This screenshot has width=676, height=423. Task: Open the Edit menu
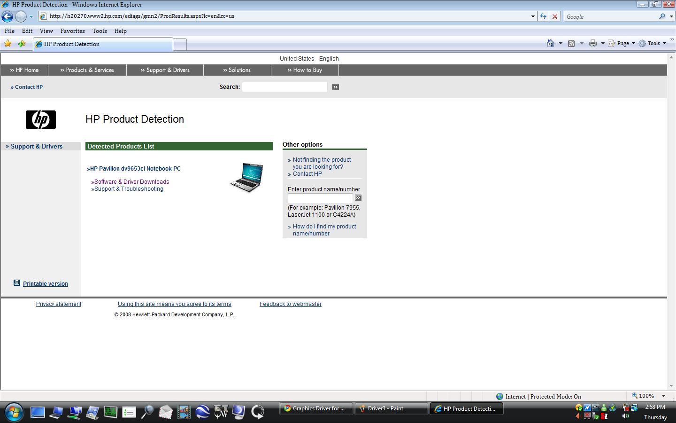coord(27,31)
